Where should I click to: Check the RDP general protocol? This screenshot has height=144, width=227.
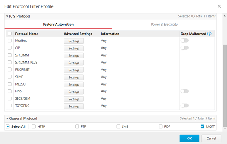pyautogui.click(x=160, y=127)
